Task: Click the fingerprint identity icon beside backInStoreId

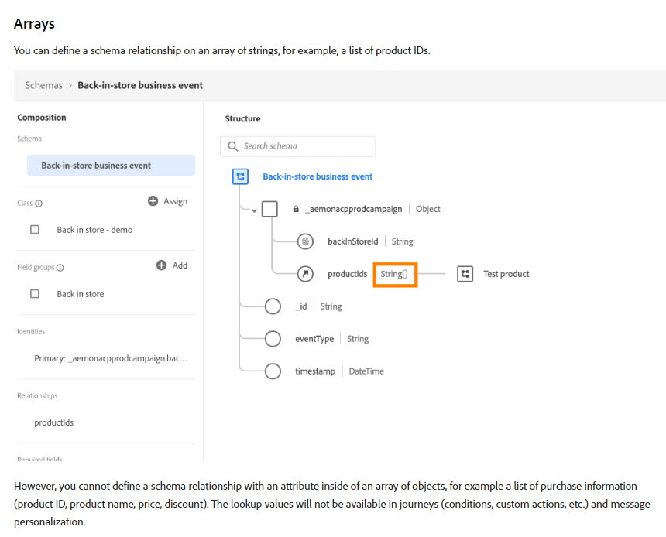Action: (x=306, y=241)
